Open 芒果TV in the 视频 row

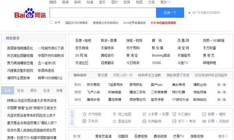pos(179,136)
